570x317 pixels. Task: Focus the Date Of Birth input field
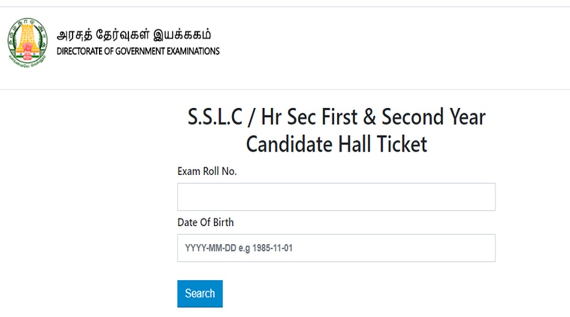click(336, 248)
